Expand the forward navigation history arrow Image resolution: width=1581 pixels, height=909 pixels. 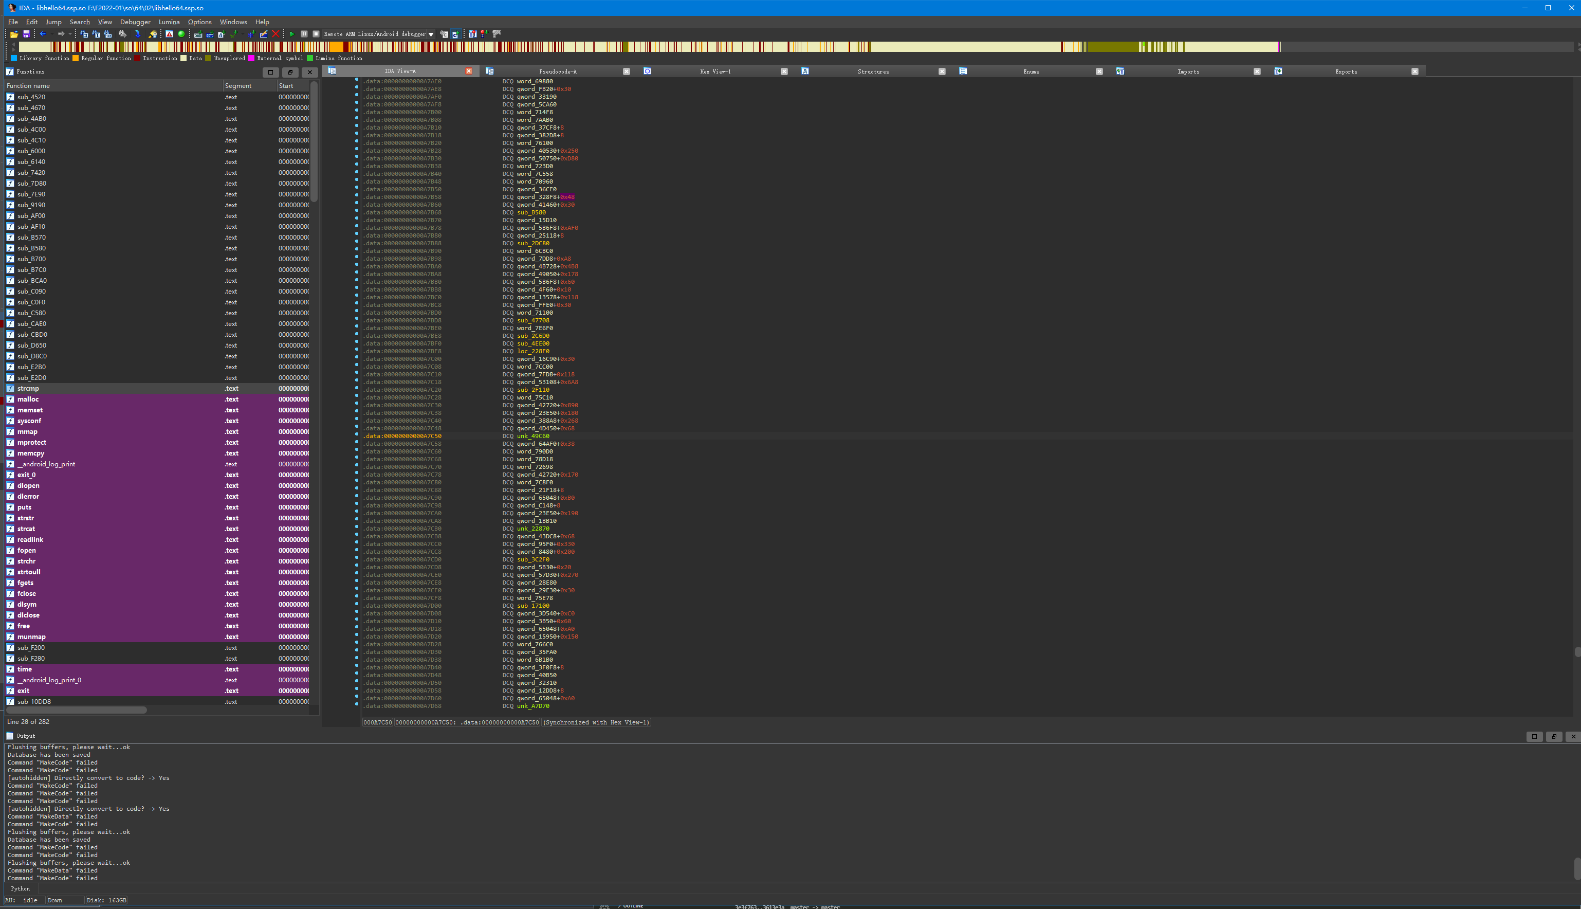[x=70, y=34]
